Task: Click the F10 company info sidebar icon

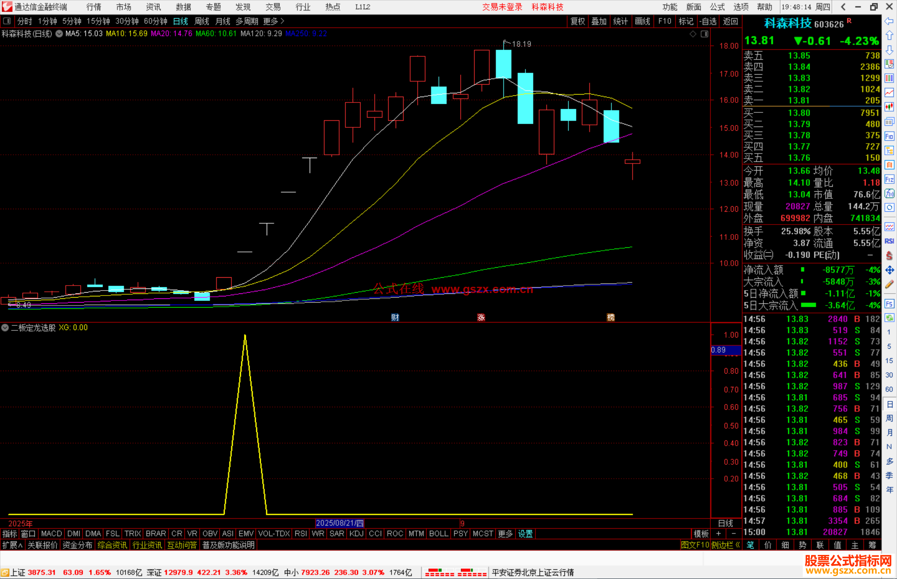Action: [889, 136]
